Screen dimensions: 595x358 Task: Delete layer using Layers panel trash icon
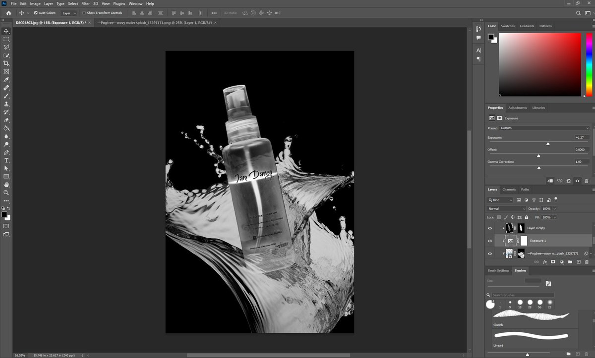pos(587,261)
